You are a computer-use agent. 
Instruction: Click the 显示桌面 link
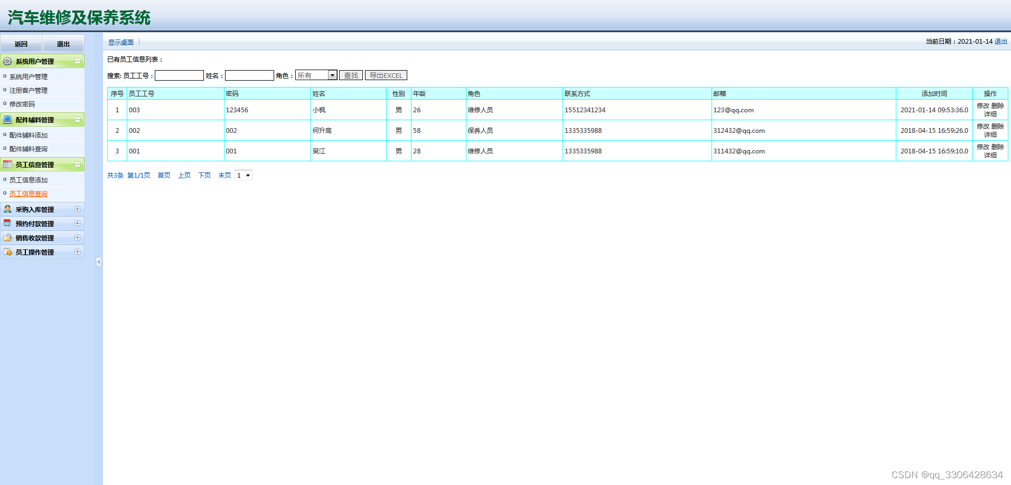(121, 42)
